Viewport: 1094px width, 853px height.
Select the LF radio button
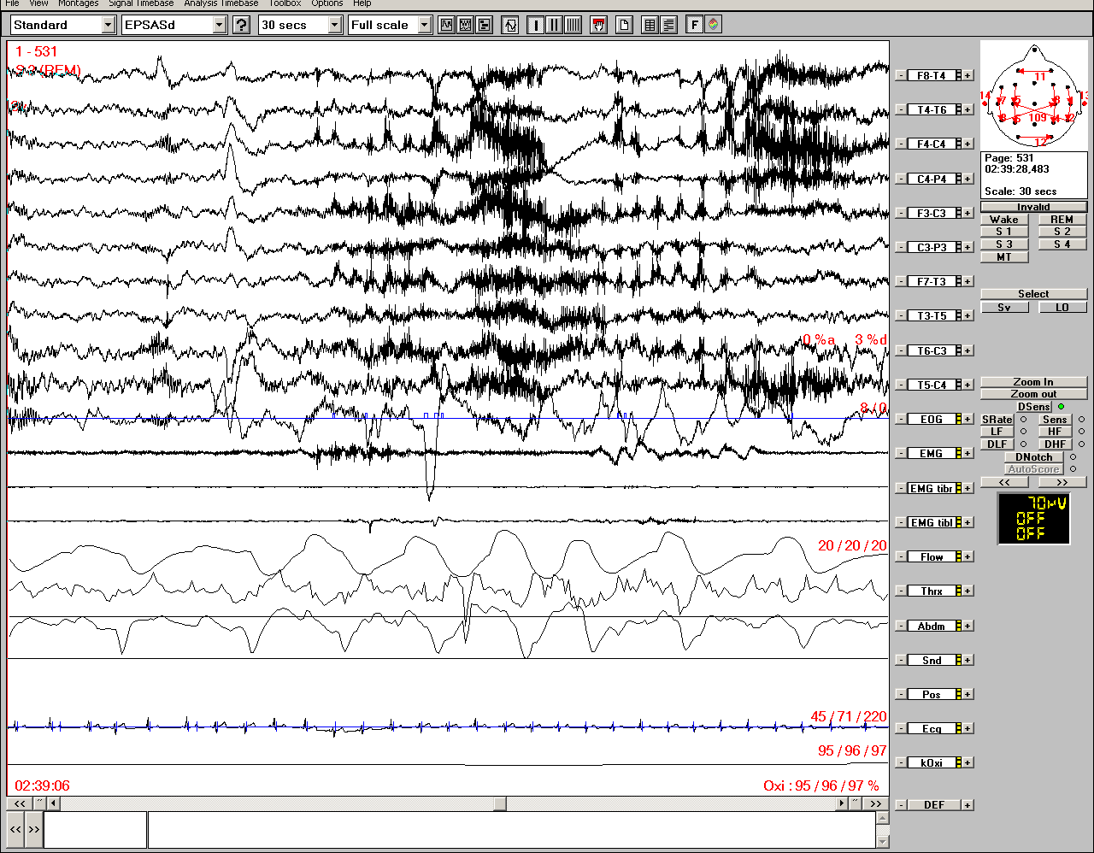point(1023,432)
